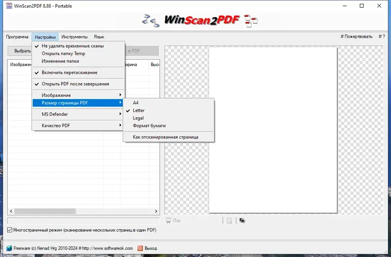Click the scanner icons left of logo
391x257 pixels.
pos(151,21)
